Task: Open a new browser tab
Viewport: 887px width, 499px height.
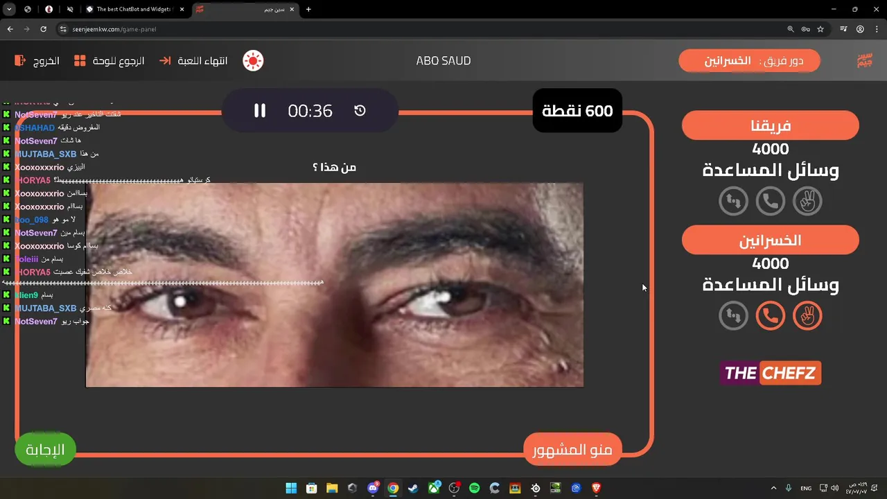Action: click(x=308, y=9)
